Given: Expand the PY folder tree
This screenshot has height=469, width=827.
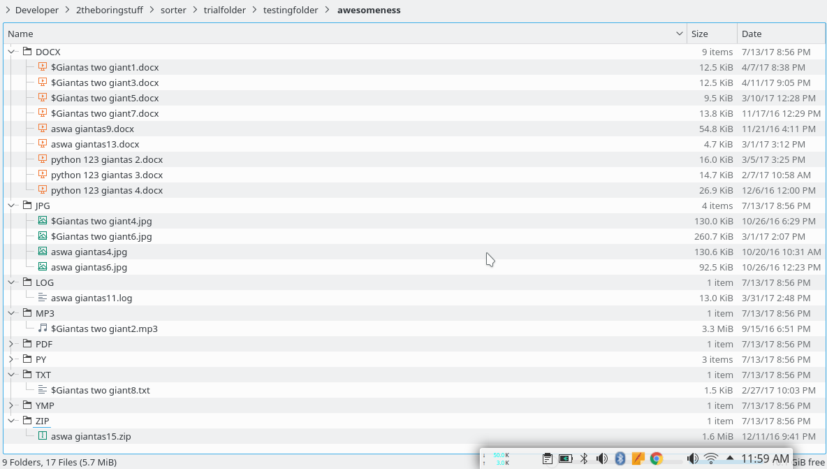Looking at the screenshot, I should coord(11,359).
